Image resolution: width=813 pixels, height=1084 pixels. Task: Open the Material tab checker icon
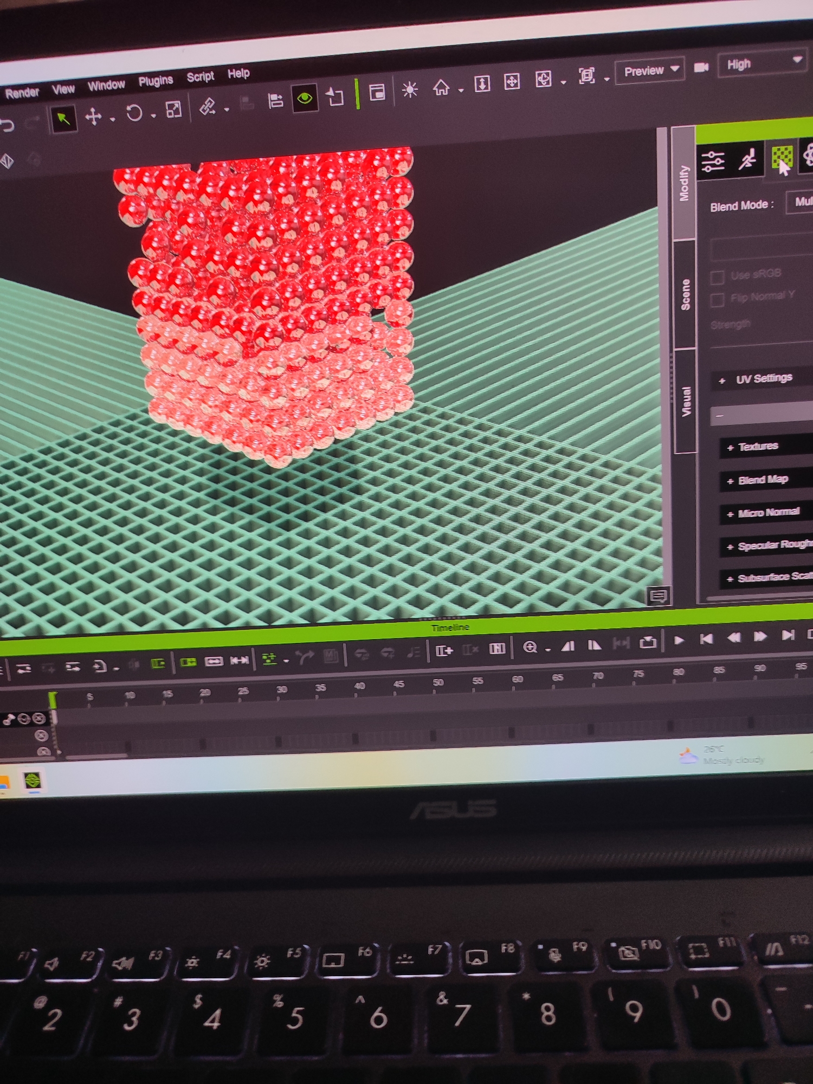pyautogui.click(x=782, y=158)
